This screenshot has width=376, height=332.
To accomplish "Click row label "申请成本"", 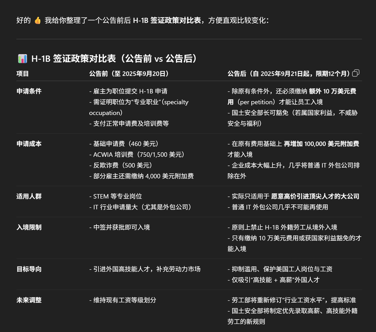I will point(29,144).
